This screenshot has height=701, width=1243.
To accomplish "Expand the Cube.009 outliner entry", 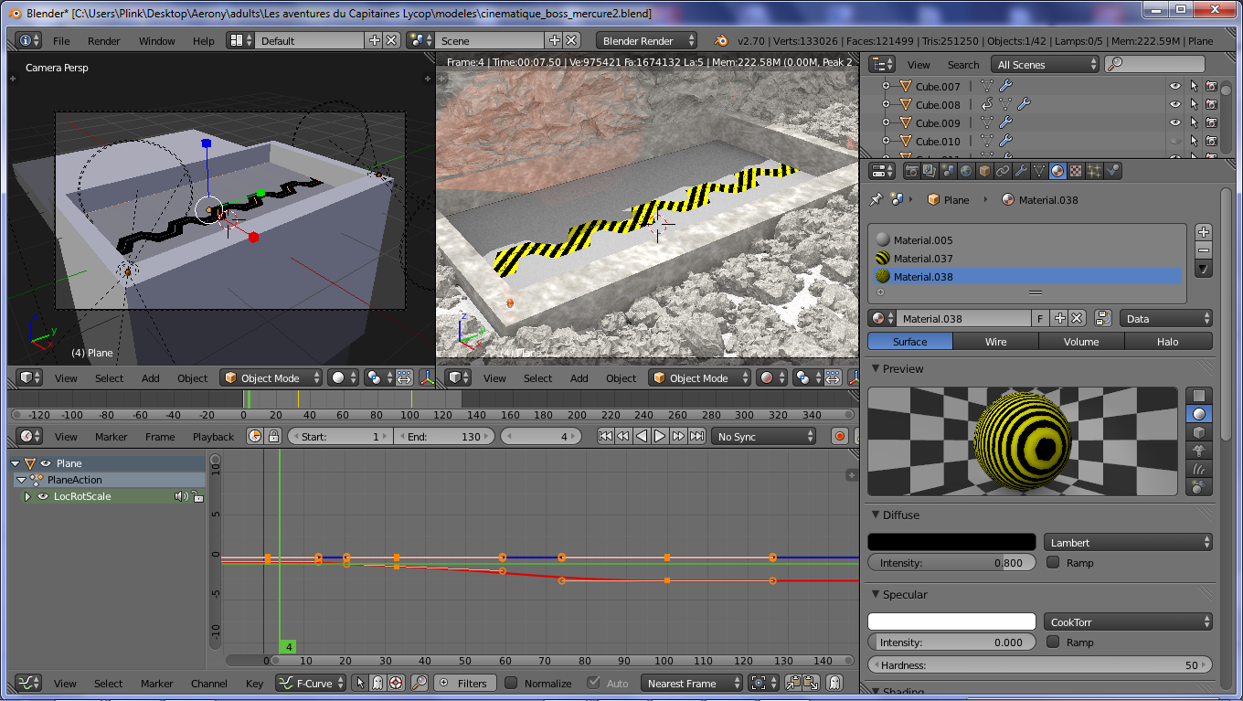I will pyautogui.click(x=886, y=122).
